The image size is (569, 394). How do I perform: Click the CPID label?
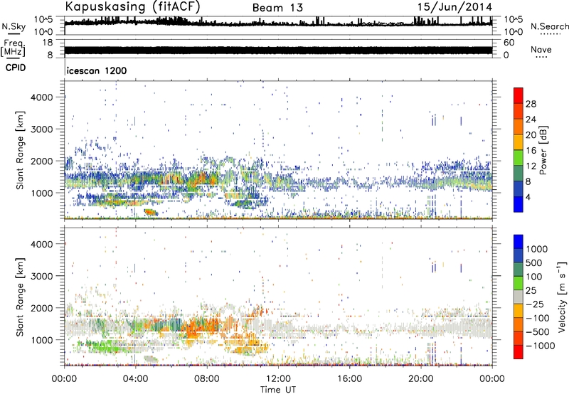pos(16,68)
